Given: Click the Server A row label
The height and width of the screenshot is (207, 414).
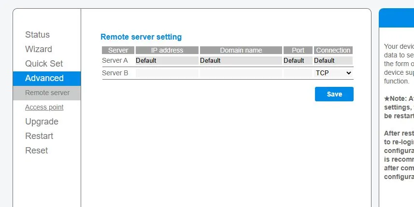Looking at the screenshot, I should click(115, 60).
